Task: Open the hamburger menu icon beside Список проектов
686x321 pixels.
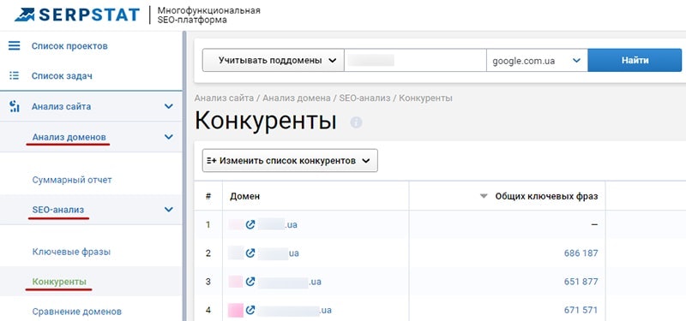Action: pos(15,46)
